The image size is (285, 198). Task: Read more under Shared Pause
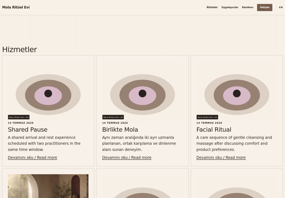point(32,157)
